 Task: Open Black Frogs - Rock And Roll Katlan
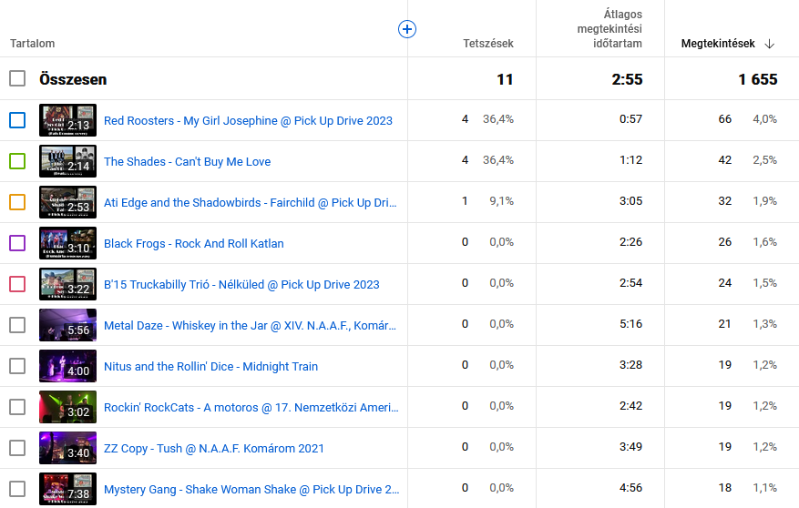click(x=193, y=243)
